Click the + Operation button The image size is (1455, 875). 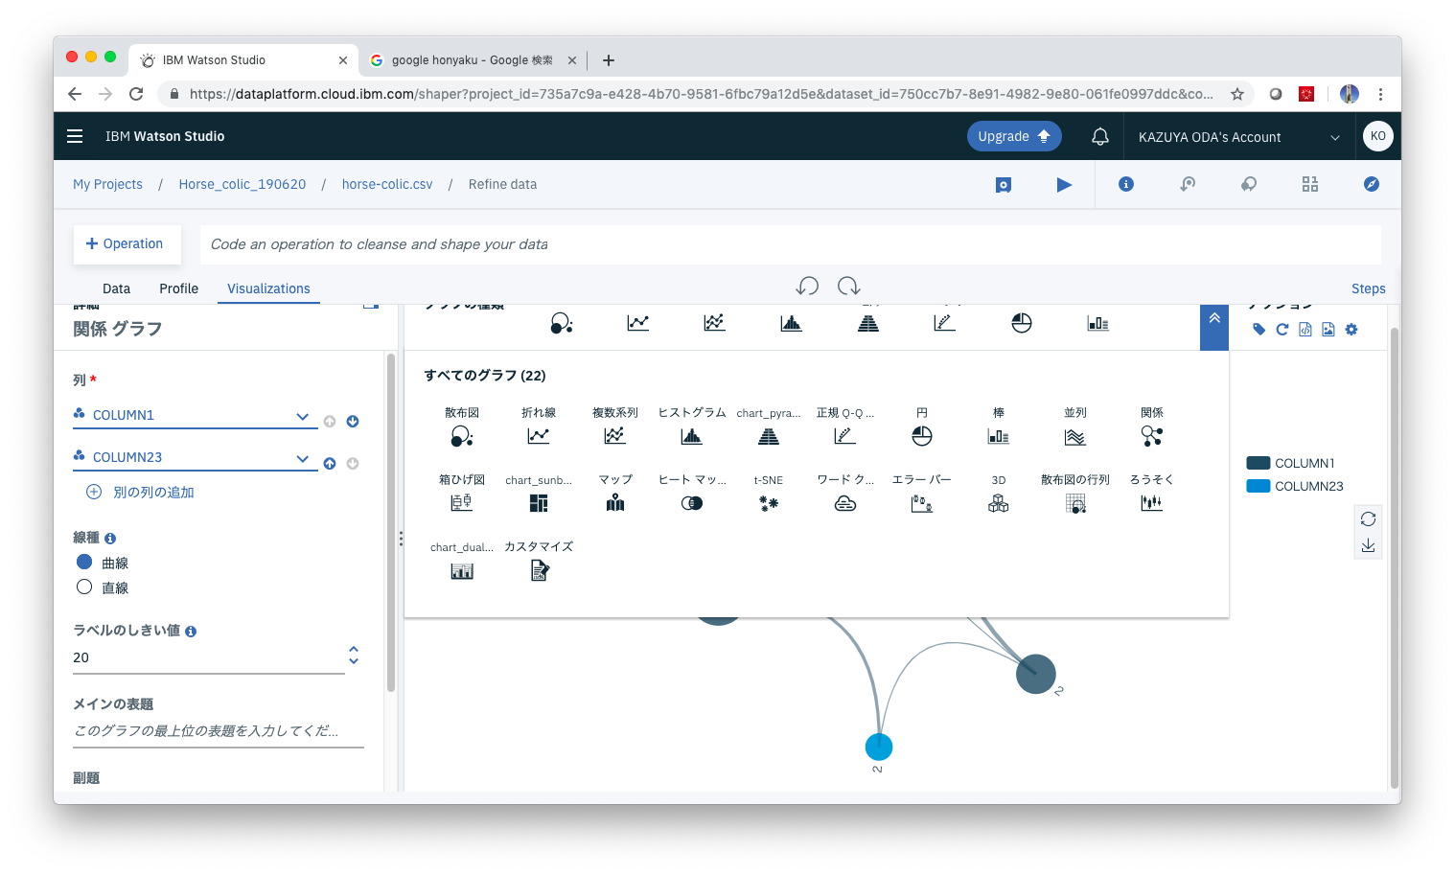tap(127, 243)
